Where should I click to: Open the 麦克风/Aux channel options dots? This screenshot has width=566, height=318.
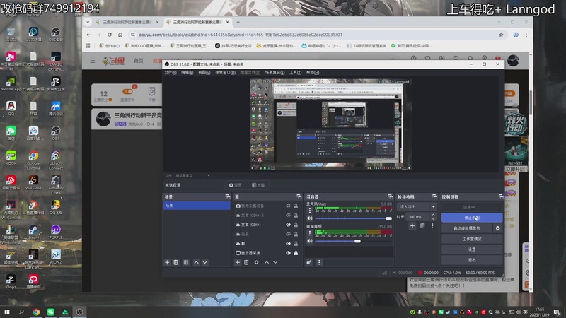point(310,211)
